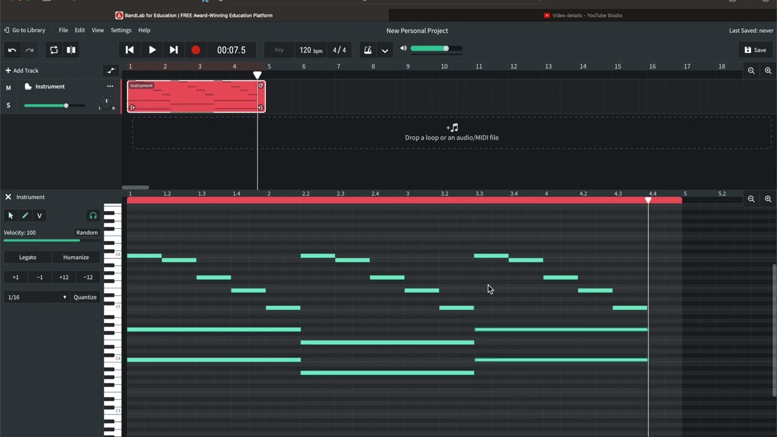Open the Key selector
This screenshot has width=777, height=437.
279,50
